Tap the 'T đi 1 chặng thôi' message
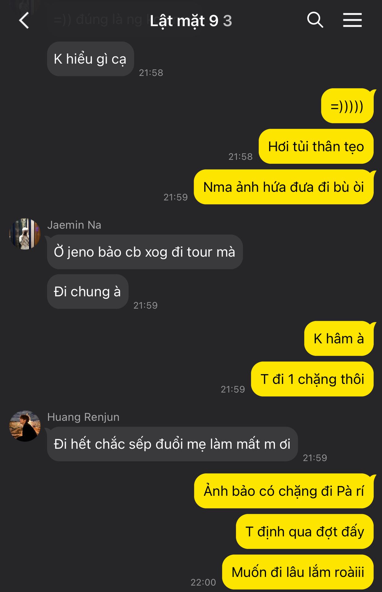The height and width of the screenshot is (592, 382). 313,379
